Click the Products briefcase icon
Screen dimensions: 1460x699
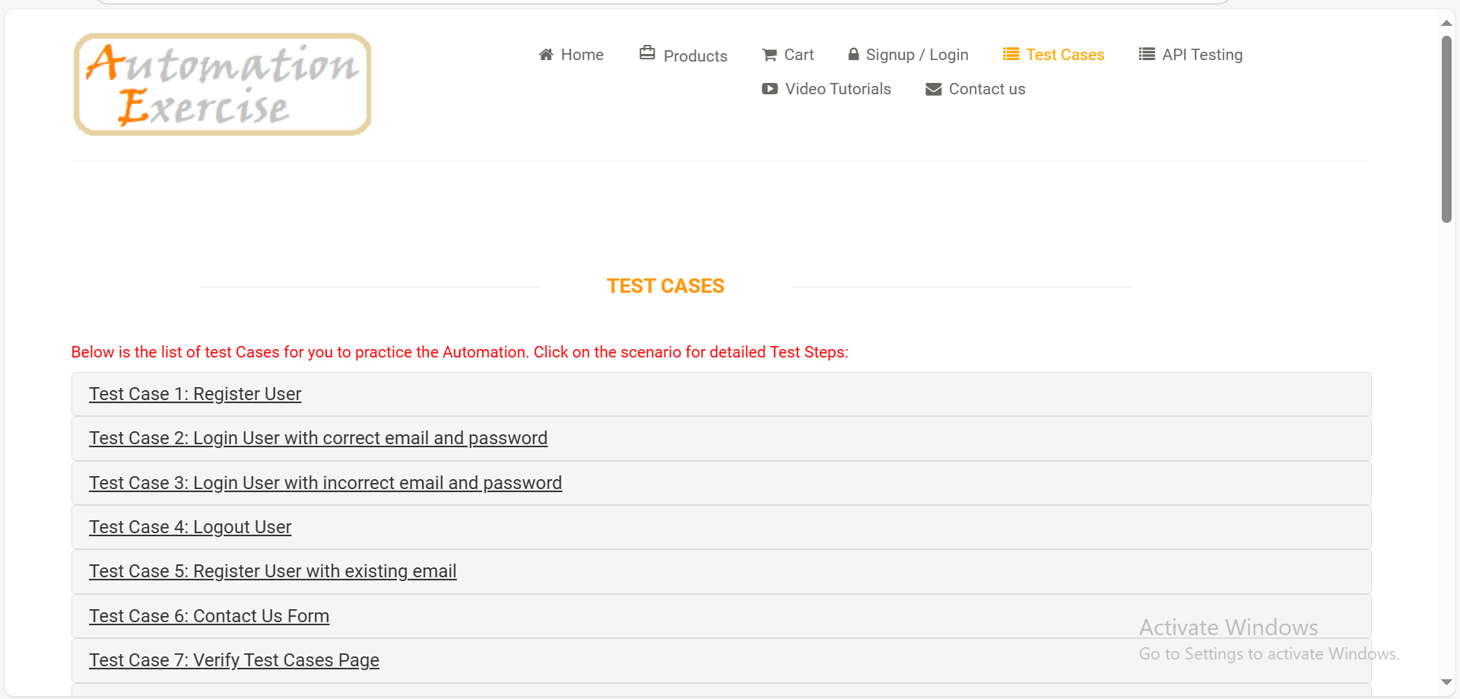pos(647,52)
